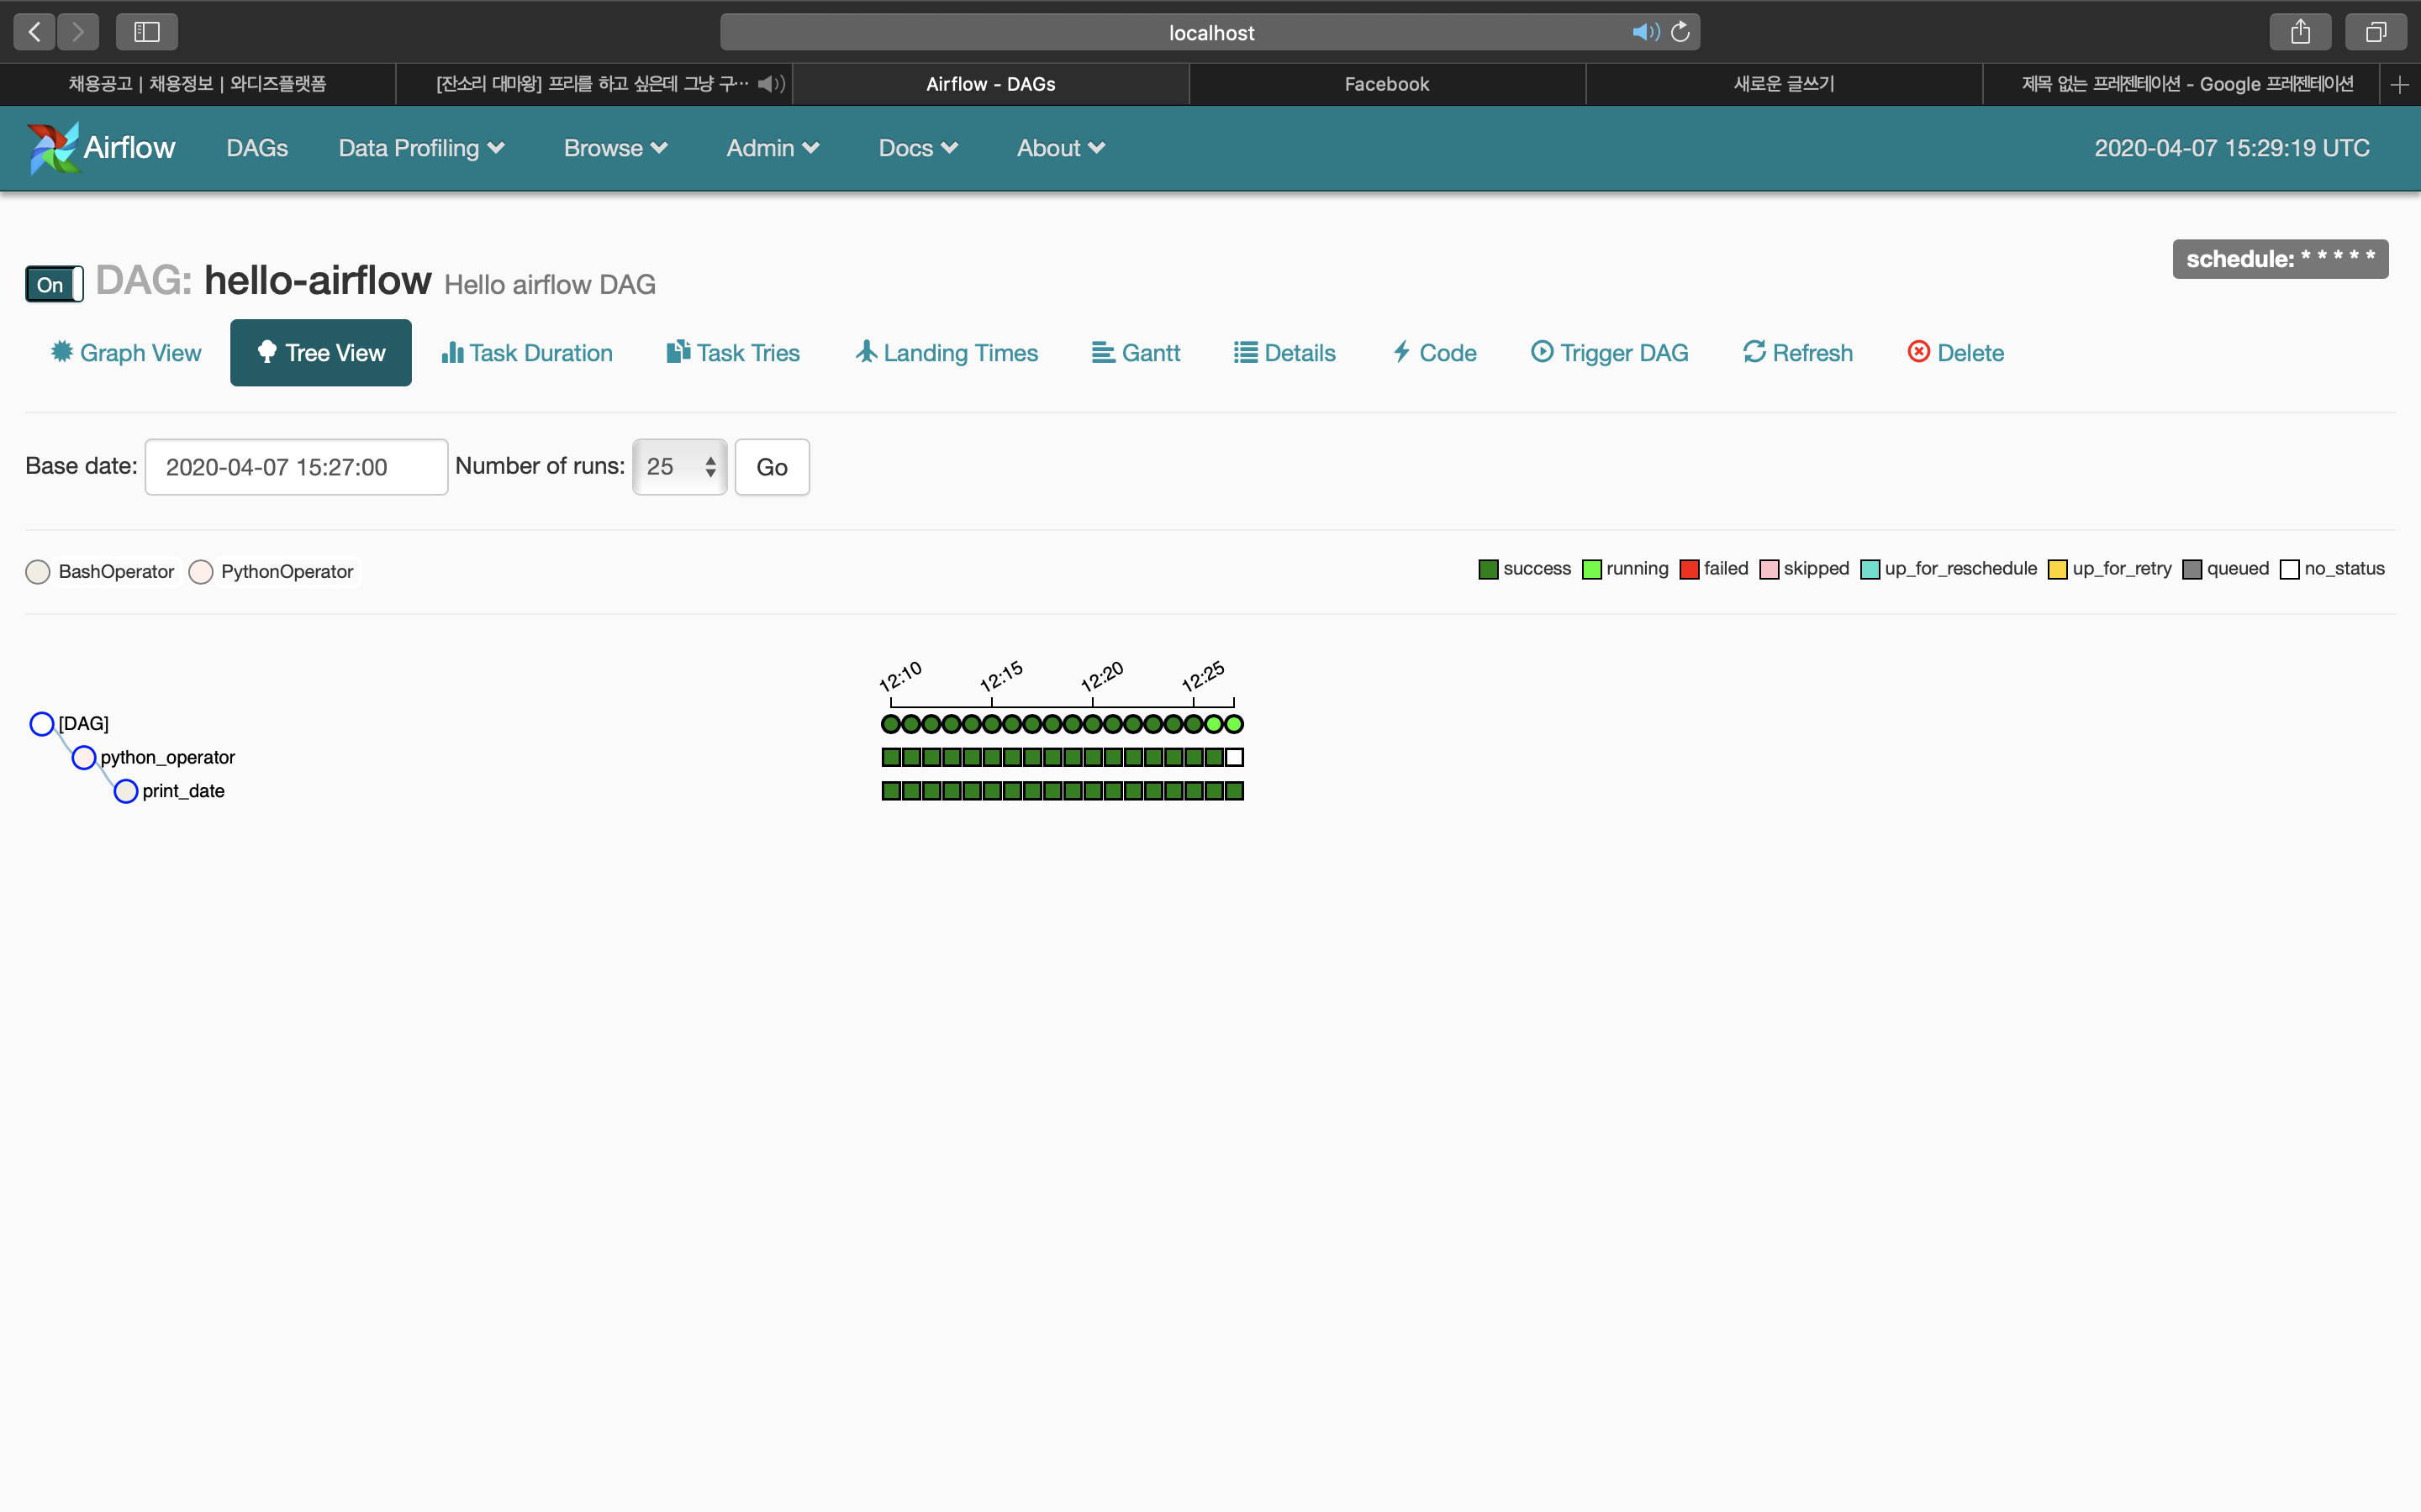Screen dimensions: 2421x1512
Task: Click the PythonOperator legend circle
Action: point(201,572)
